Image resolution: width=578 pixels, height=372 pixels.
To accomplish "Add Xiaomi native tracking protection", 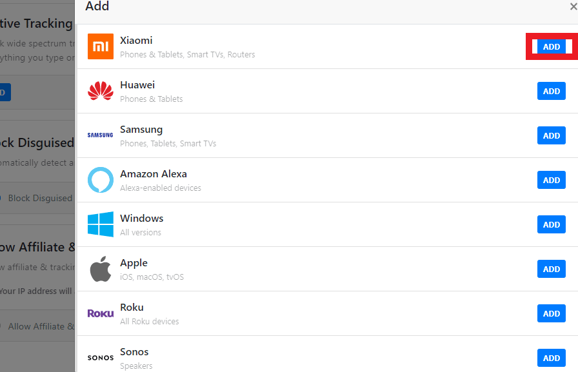I will pyautogui.click(x=551, y=47).
